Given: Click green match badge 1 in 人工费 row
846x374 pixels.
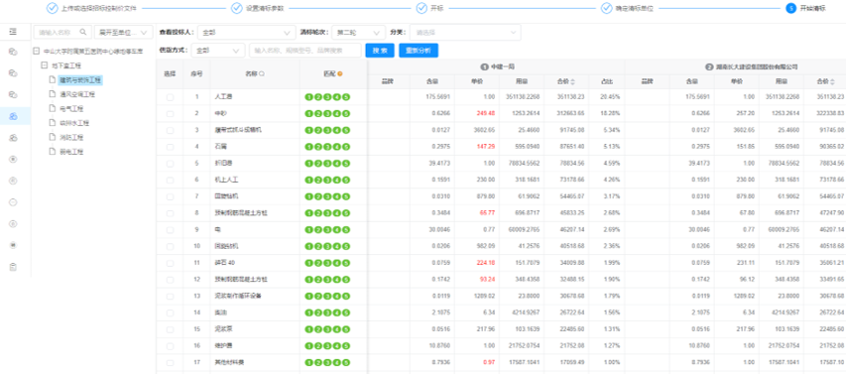Looking at the screenshot, I should (309, 97).
